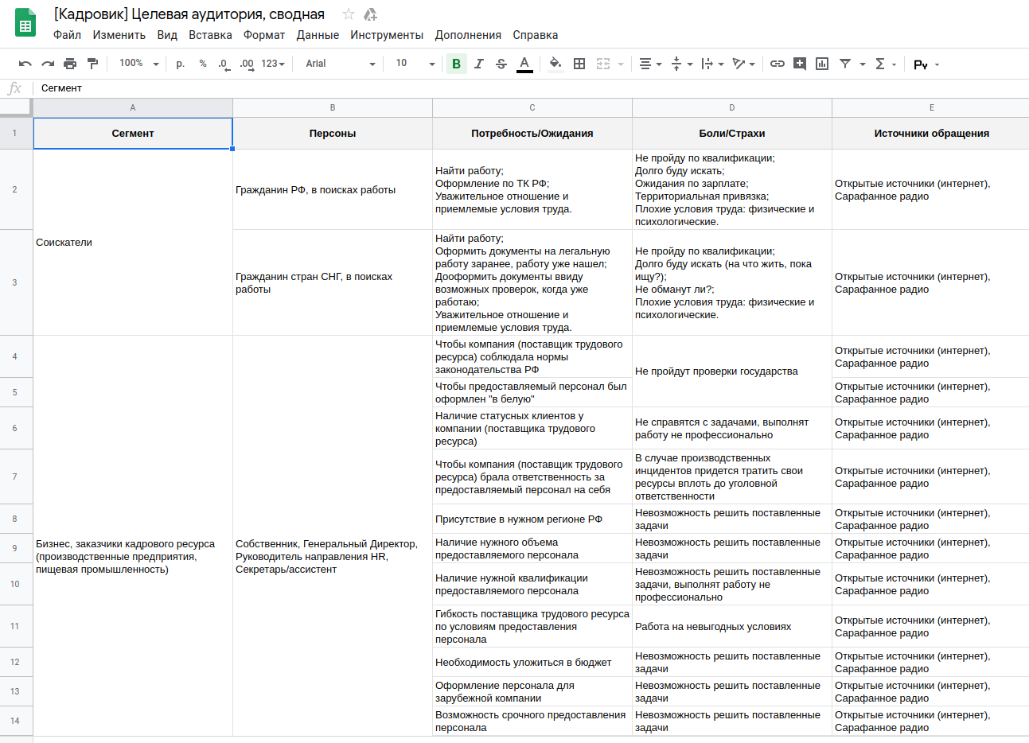Select all cells via corner box
The image size is (1029, 743).
[16, 107]
